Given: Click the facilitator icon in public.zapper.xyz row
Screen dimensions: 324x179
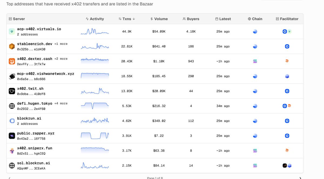Looking at the screenshot, I should tap(287, 136).
